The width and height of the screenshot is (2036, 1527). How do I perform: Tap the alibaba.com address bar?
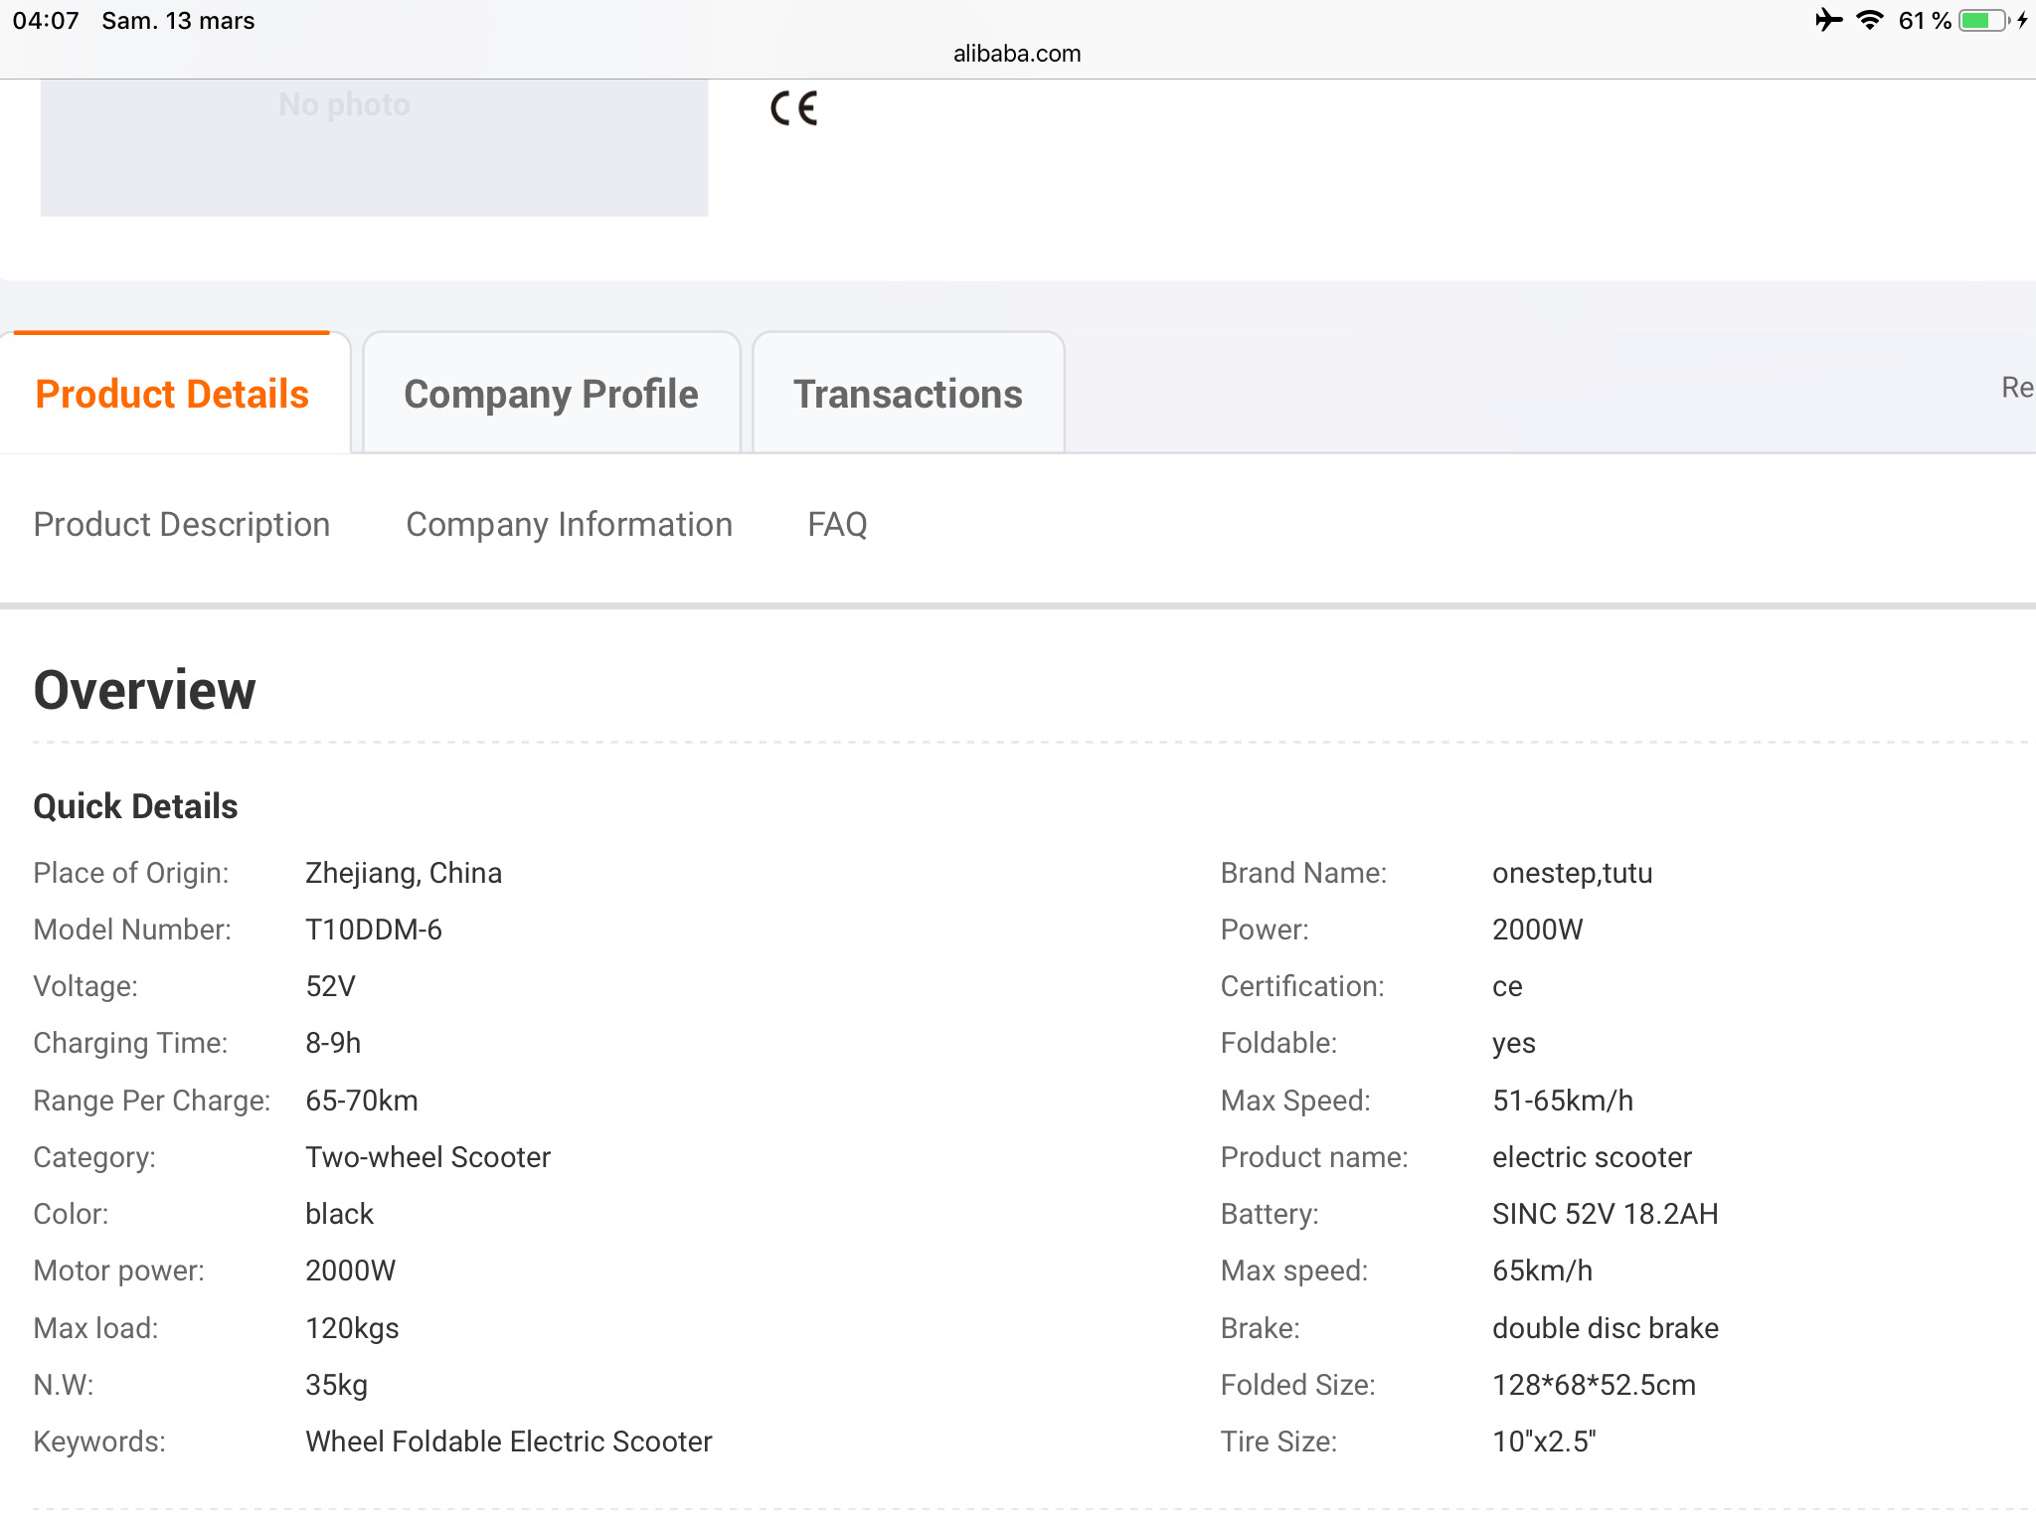tap(1017, 54)
